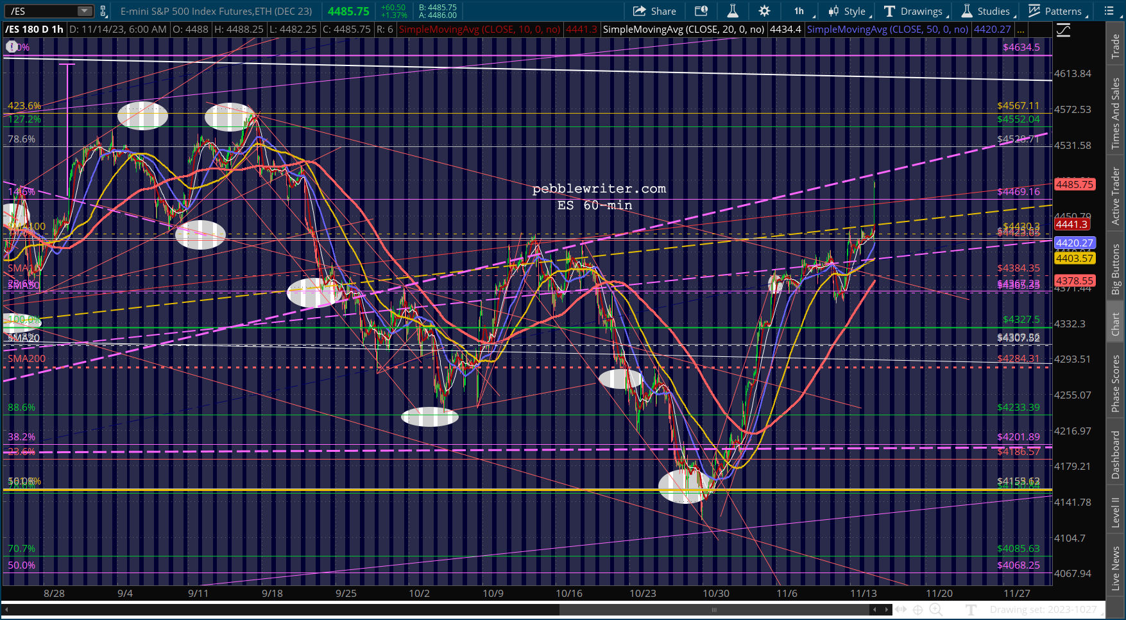
Task: Select the text drawing tool icon
Action: pos(971,610)
